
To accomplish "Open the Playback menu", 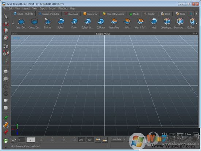I will pyautogui.click(x=63, y=8).
